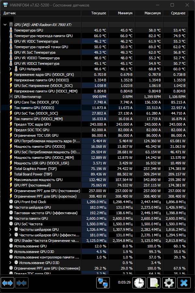Open the network remote monitoring icon
195x293 pixels.
103,283
